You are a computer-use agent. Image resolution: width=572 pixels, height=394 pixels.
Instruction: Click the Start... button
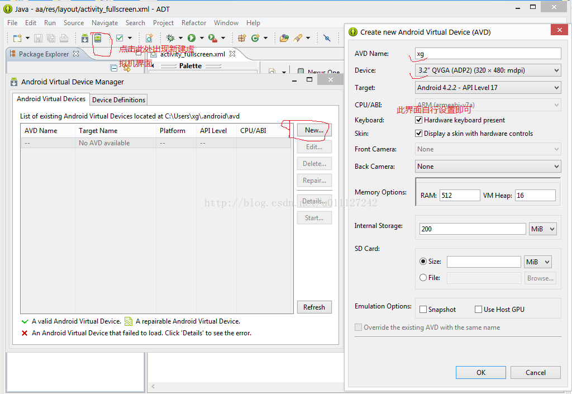[x=314, y=218]
